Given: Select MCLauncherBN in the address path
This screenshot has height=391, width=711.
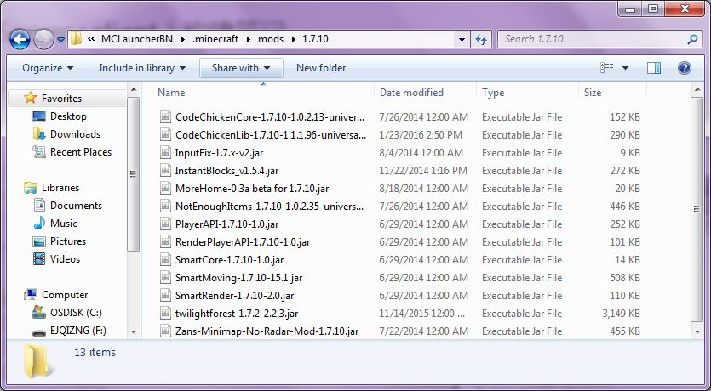Looking at the screenshot, I should pyautogui.click(x=137, y=39).
